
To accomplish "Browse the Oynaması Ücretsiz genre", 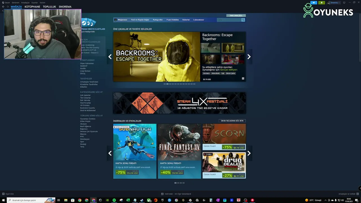I will 88,119.
